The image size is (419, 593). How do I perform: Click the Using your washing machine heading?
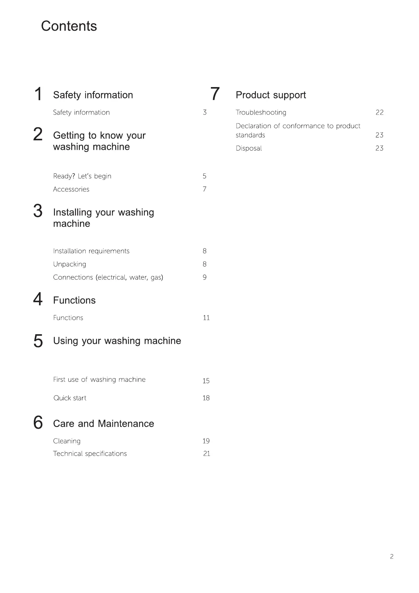pyautogui.click(x=117, y=341)
